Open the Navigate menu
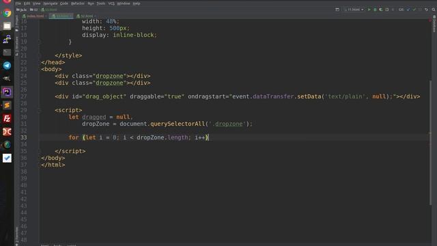Screen dimensions: 437x246 pos(50,3)
